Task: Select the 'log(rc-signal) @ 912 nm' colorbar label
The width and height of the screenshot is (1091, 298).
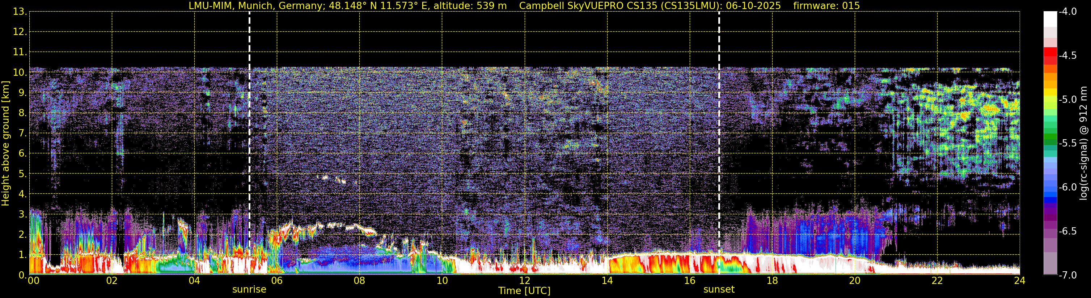Action: tap(1083, 143)
